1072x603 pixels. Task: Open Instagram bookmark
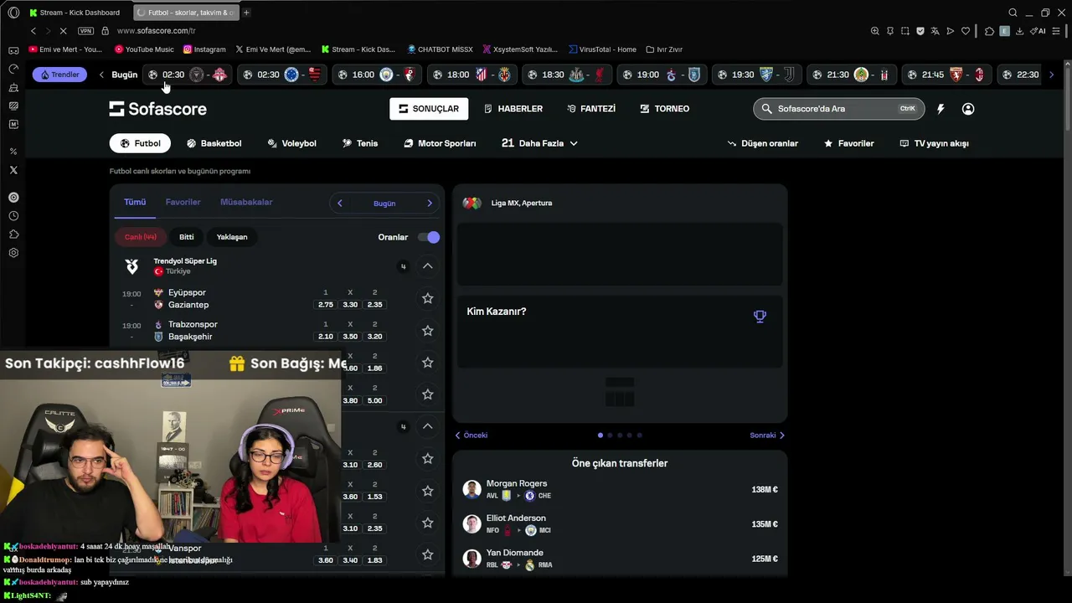tap(204, 49)
